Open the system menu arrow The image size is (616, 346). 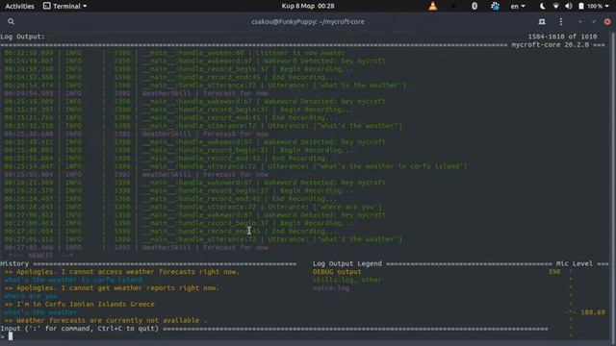pos(607,6)
